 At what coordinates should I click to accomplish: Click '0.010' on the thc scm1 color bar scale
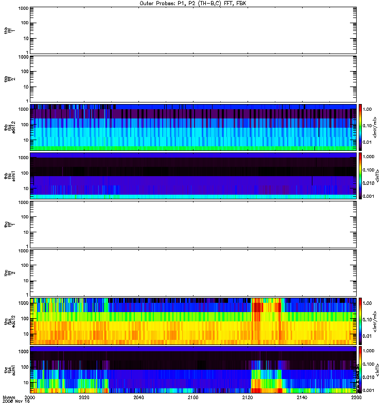point(369,377)
